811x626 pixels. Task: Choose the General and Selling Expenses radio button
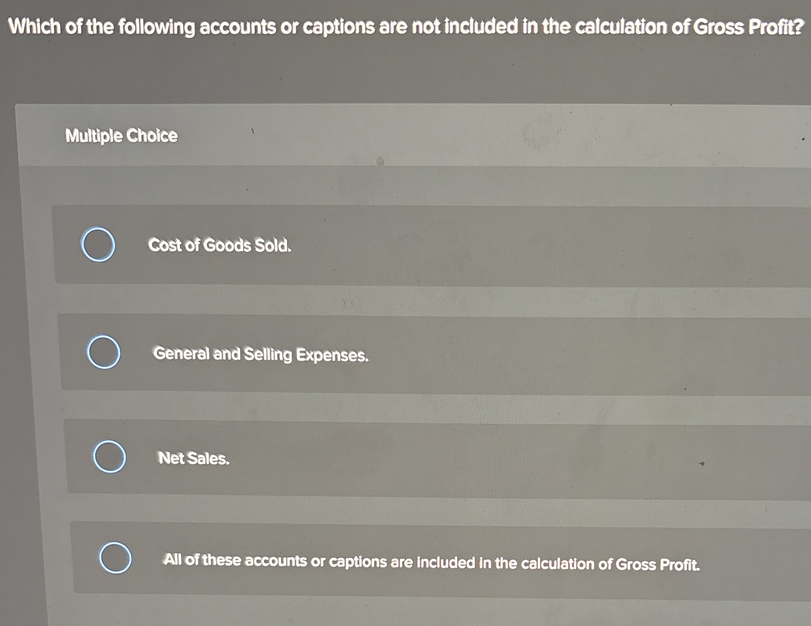(104, 352)
